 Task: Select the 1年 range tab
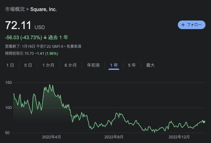(x=114, y=65)
